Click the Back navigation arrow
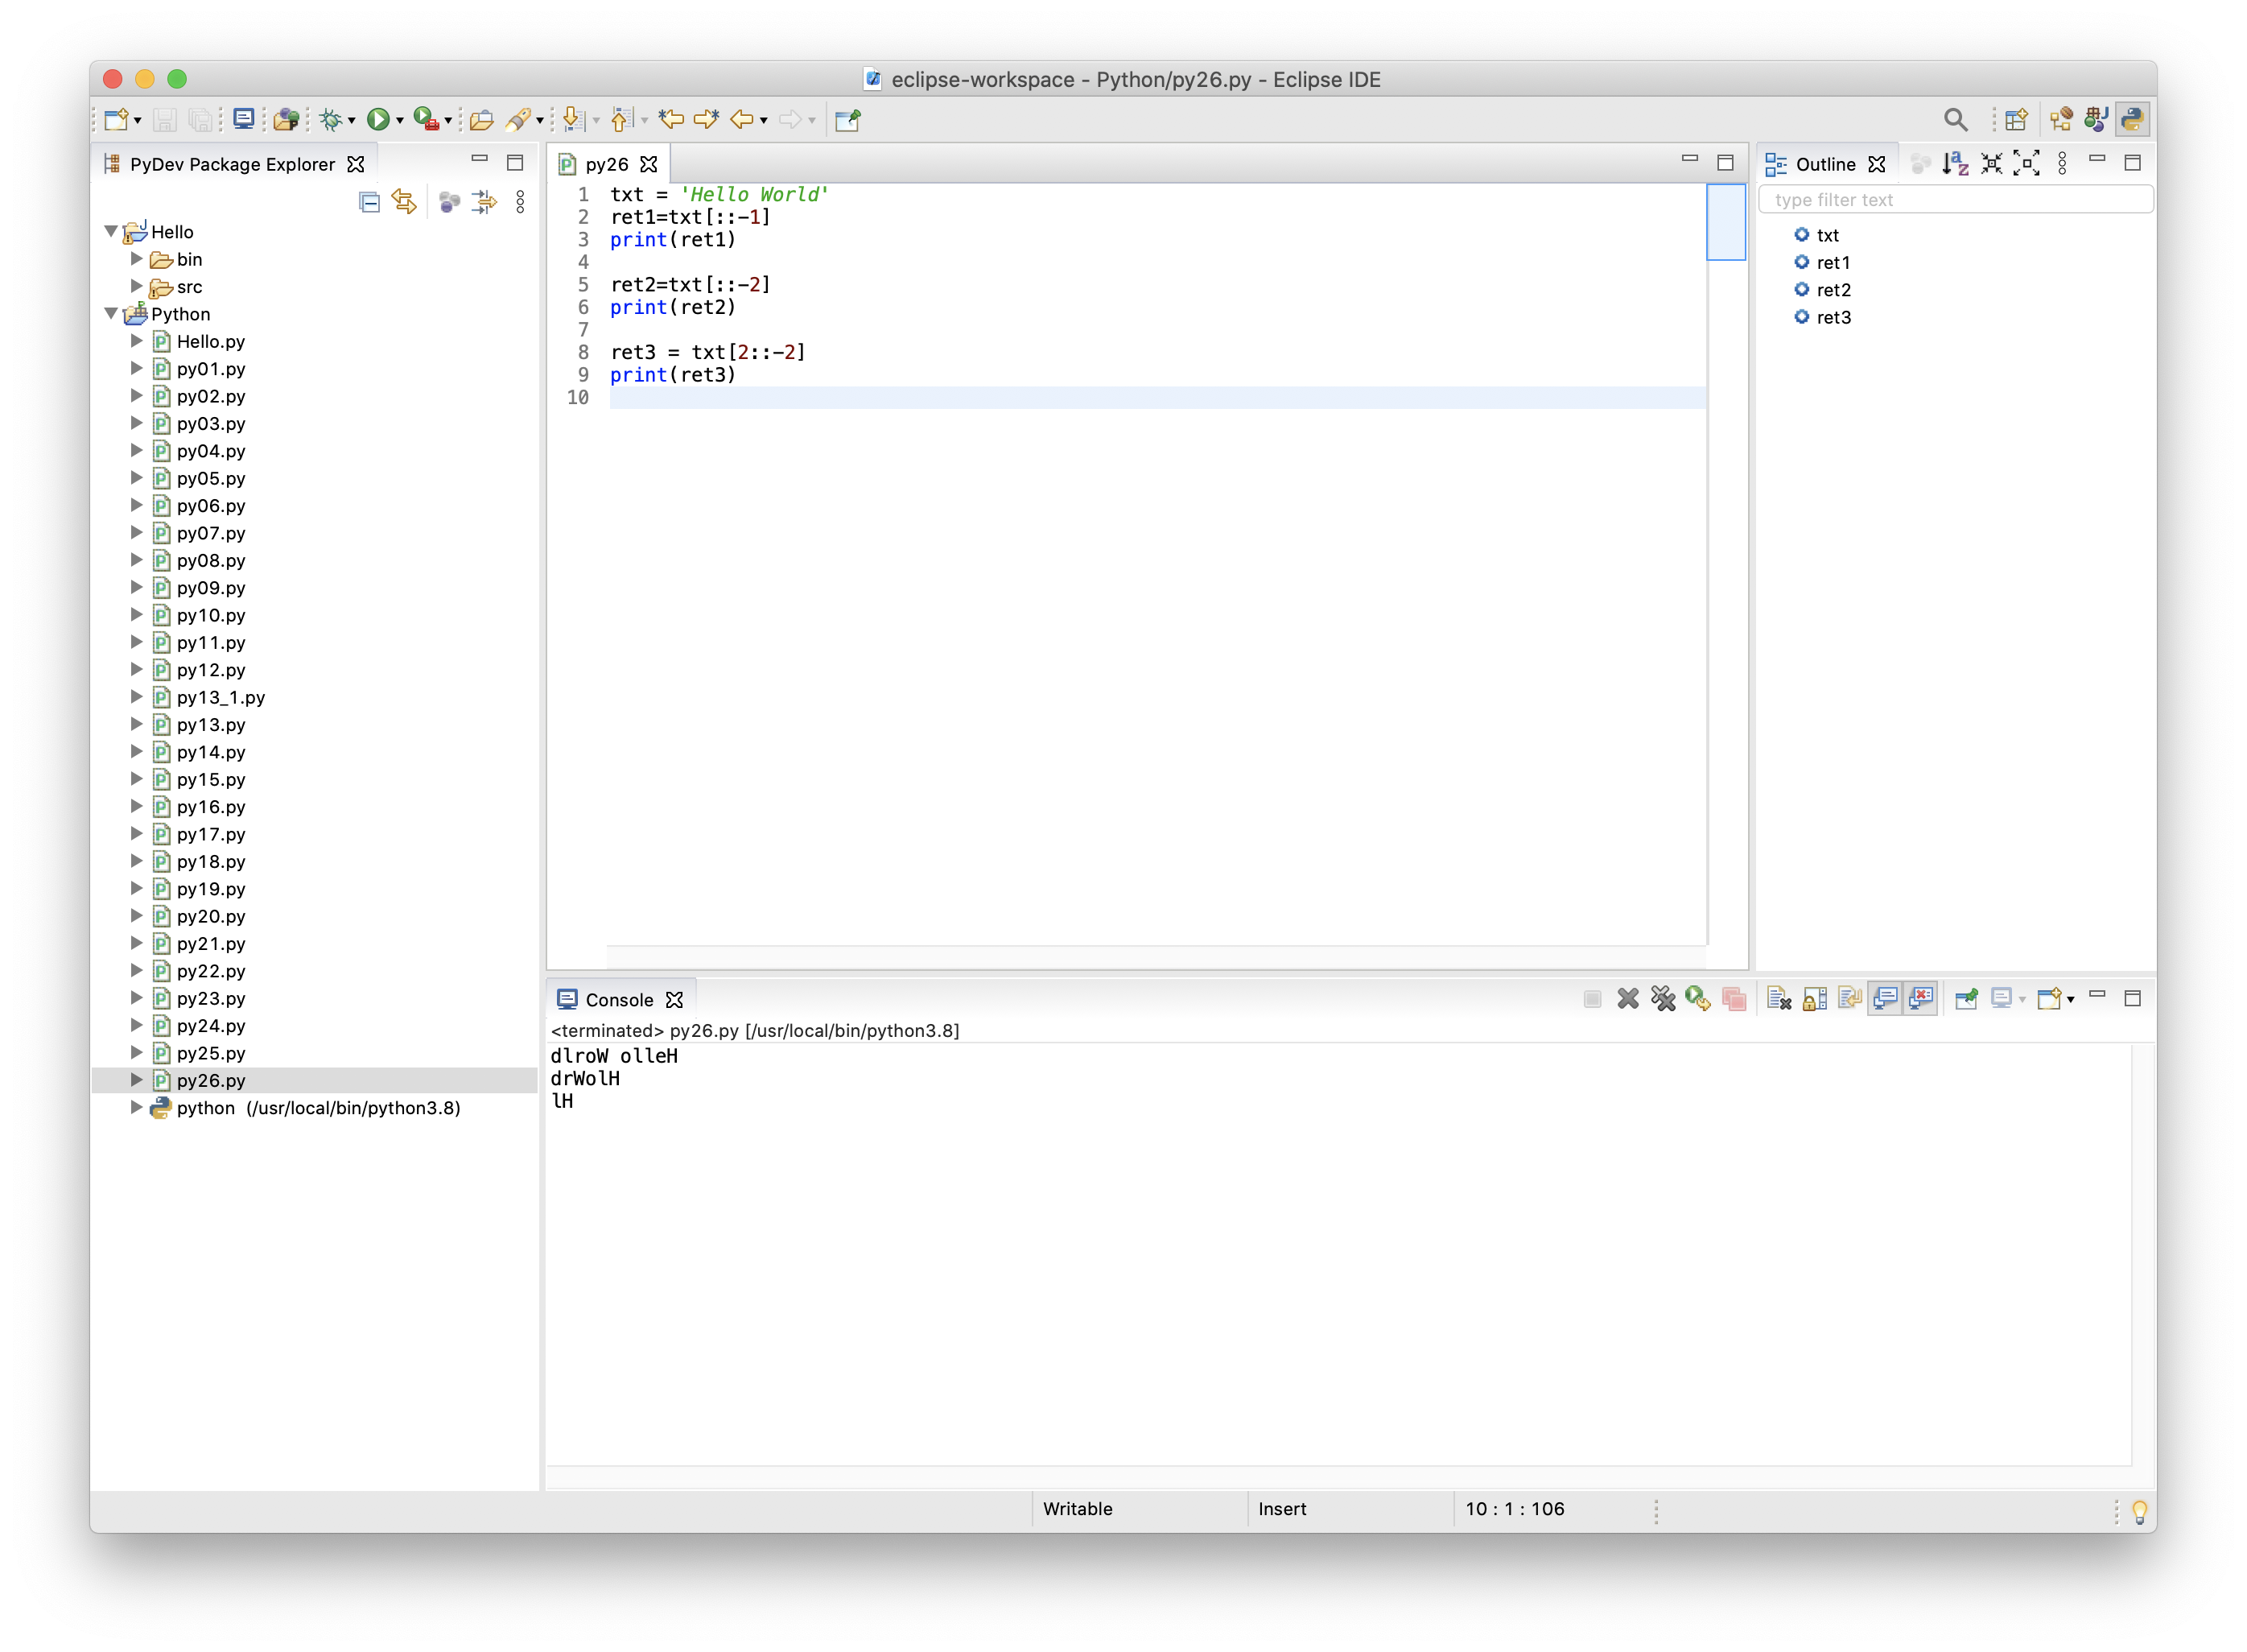Image resolution: width=2247 pixels, height=1652 pixels. click(740, 120)
